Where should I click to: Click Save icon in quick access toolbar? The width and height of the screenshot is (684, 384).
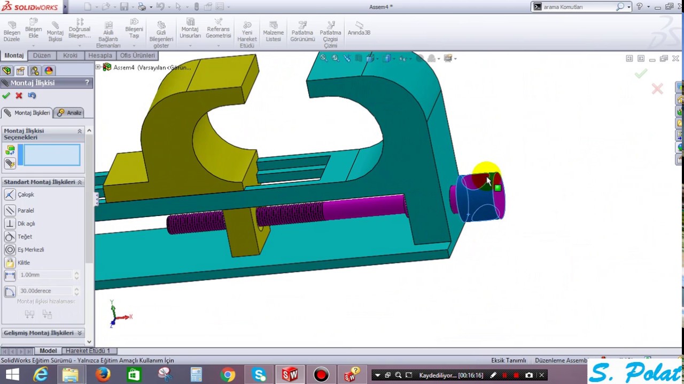pyautogui.click(x=124, y=7)
